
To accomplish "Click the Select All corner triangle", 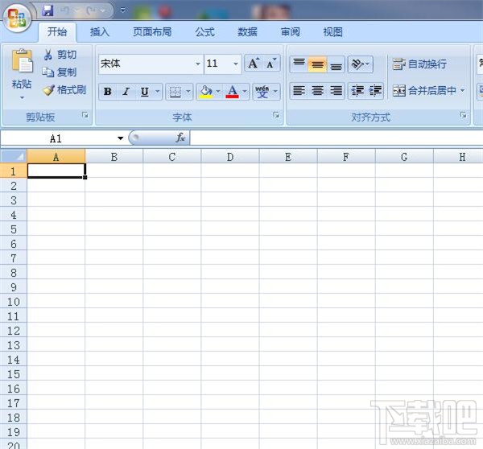I will coord(14,156).
